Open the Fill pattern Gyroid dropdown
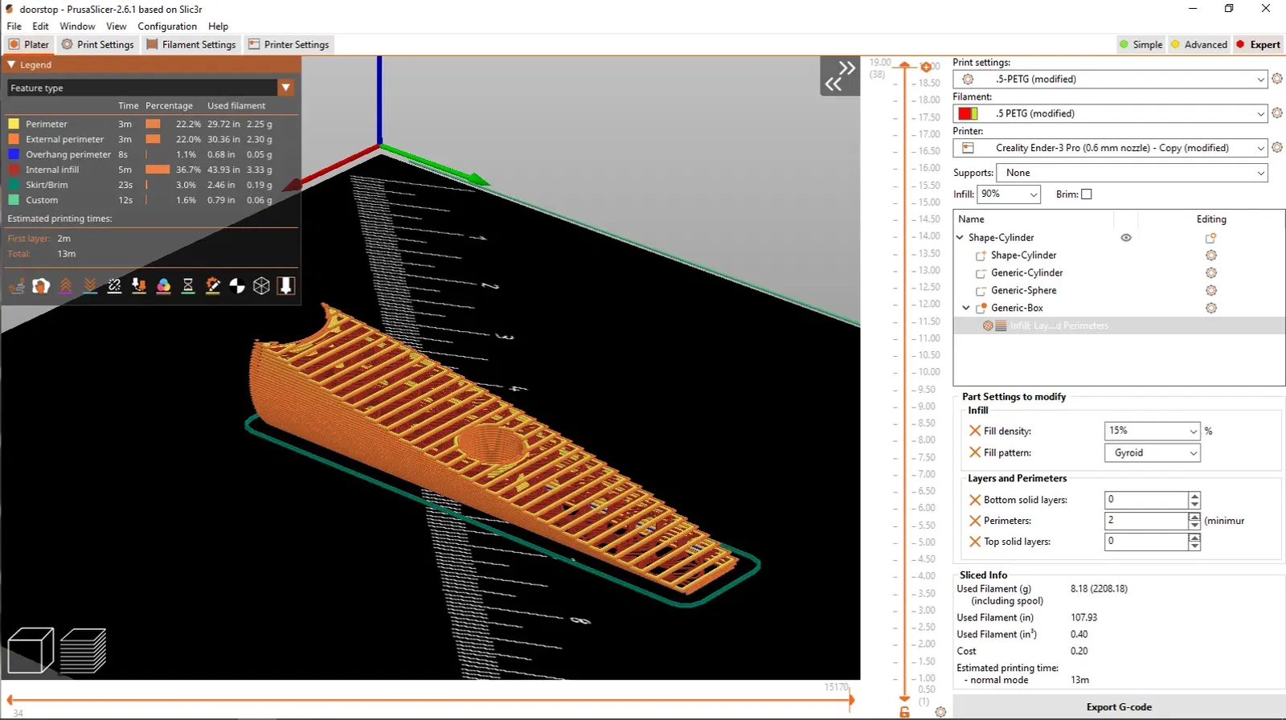This screenshot has width=1286, height=720. 1152,452
